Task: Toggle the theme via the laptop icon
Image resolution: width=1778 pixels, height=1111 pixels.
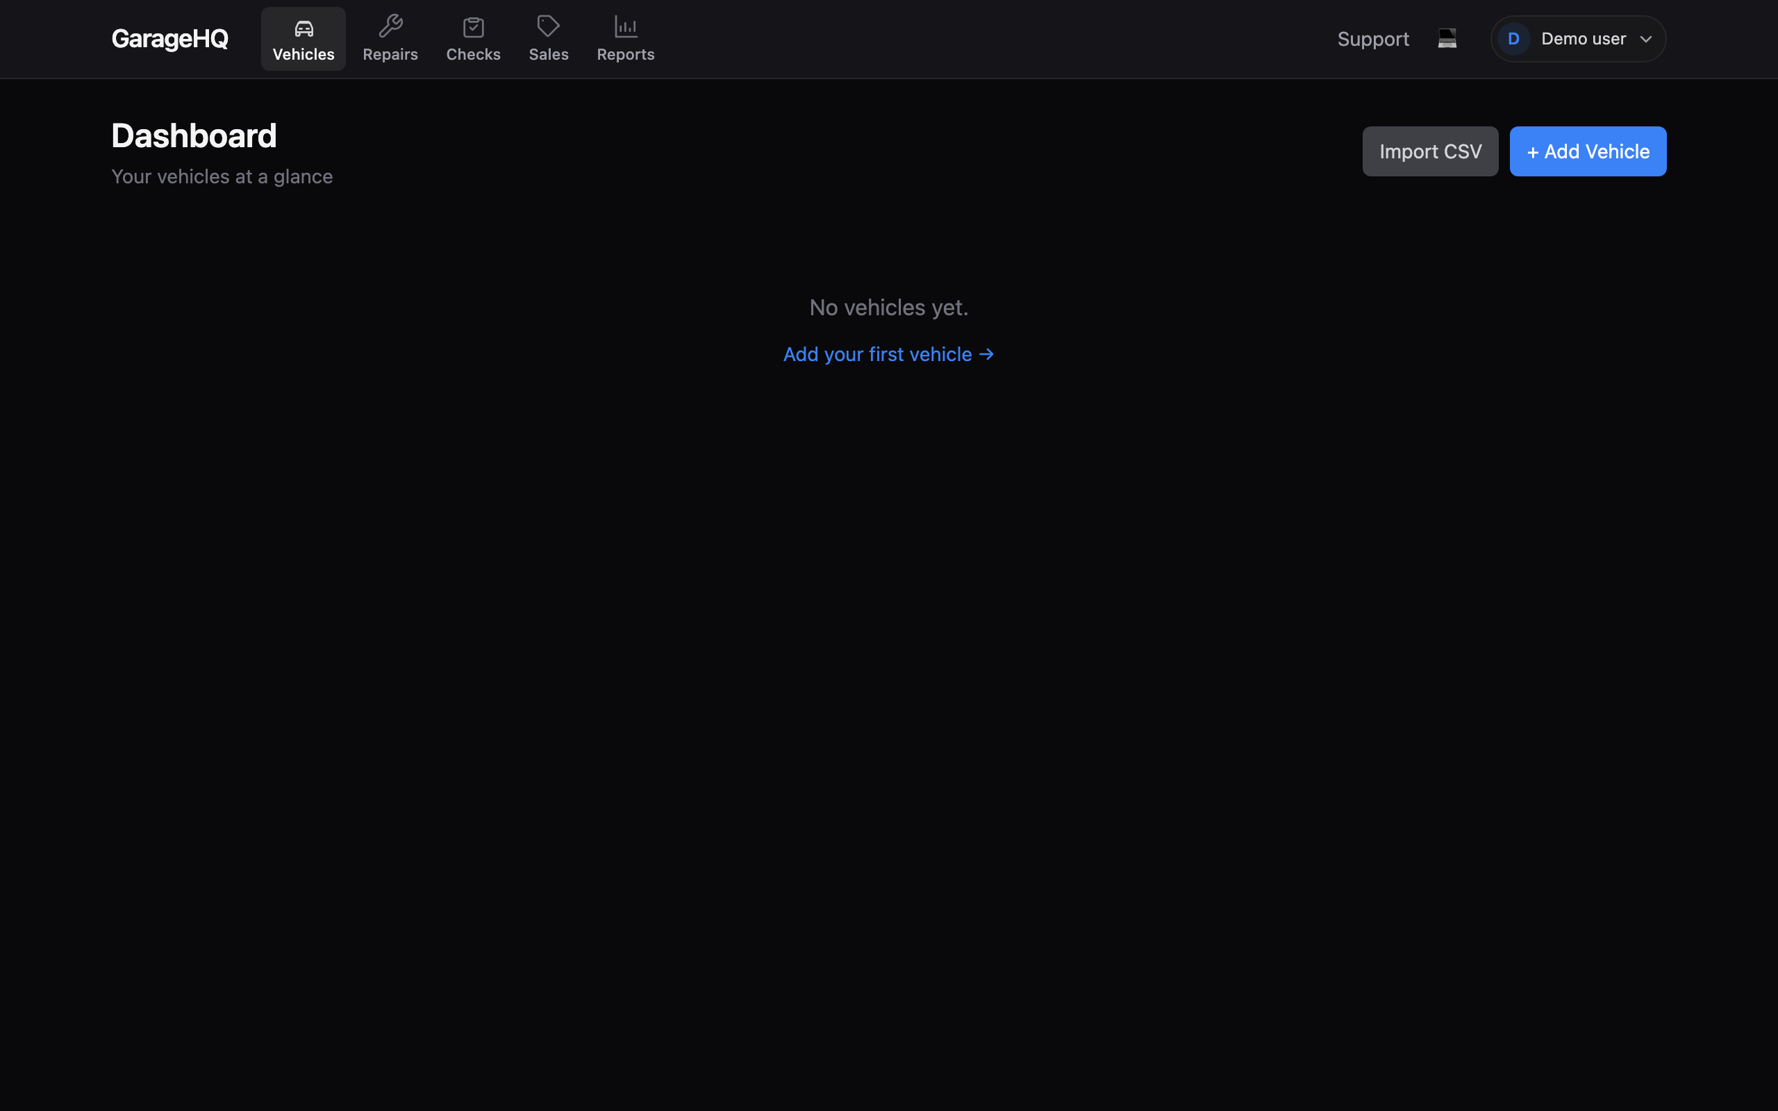Action: [1447, 38]
